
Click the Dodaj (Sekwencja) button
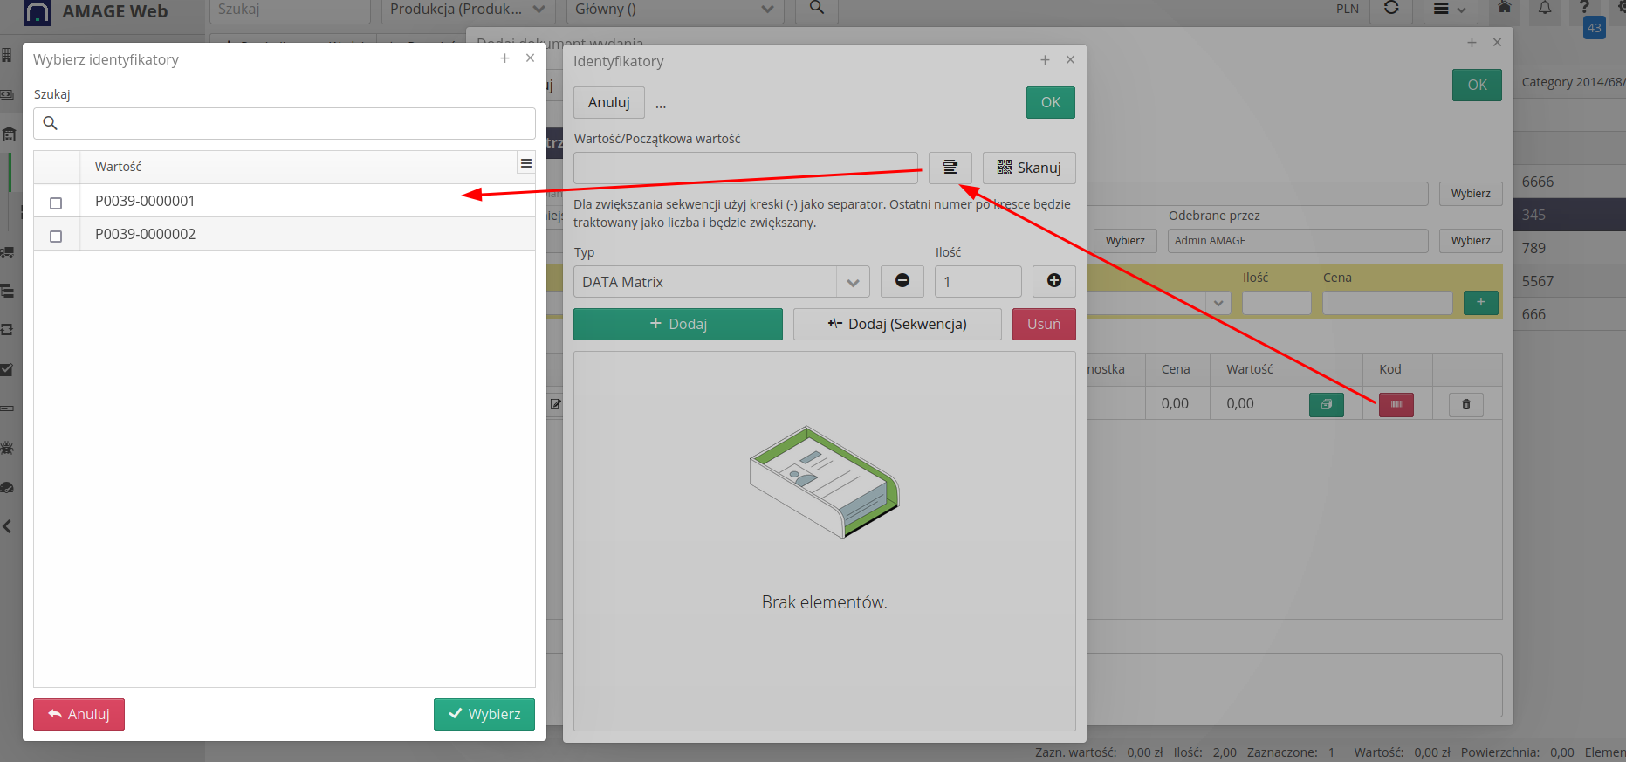pyautogui.click(x=897, y=324)
